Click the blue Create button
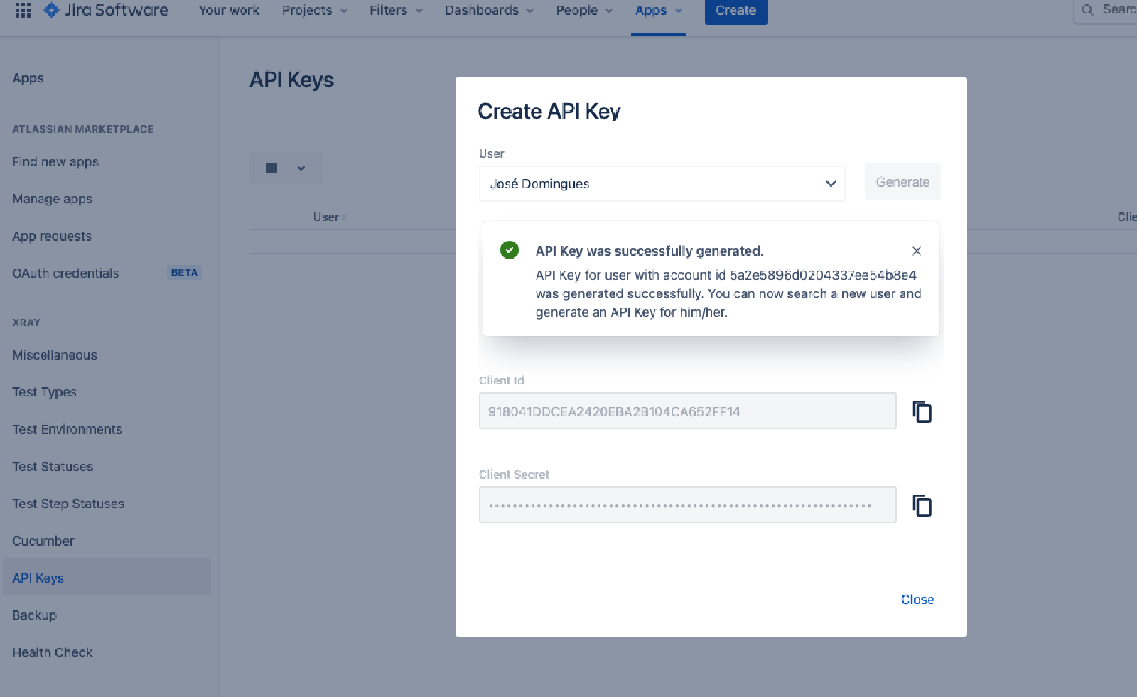 (x=735, y=10)
